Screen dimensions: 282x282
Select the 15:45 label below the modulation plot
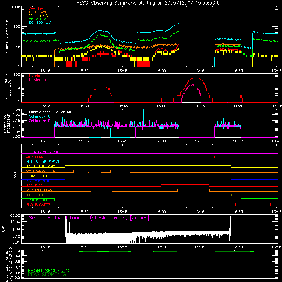click(x=122, y=141)
